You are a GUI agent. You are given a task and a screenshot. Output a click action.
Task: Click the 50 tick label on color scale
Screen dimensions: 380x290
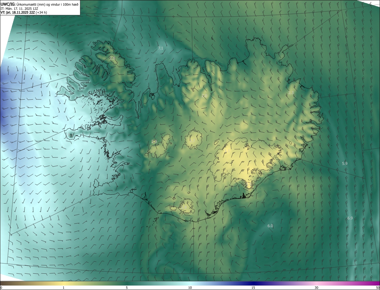[377, 288]
